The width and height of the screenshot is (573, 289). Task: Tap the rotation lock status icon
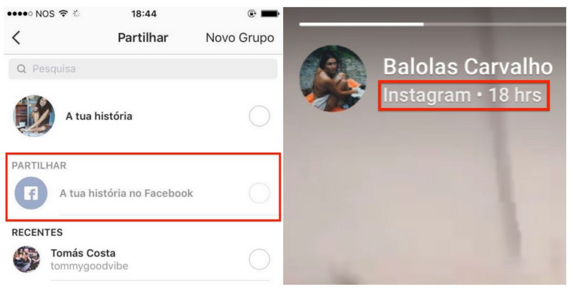tap(252, 14)
